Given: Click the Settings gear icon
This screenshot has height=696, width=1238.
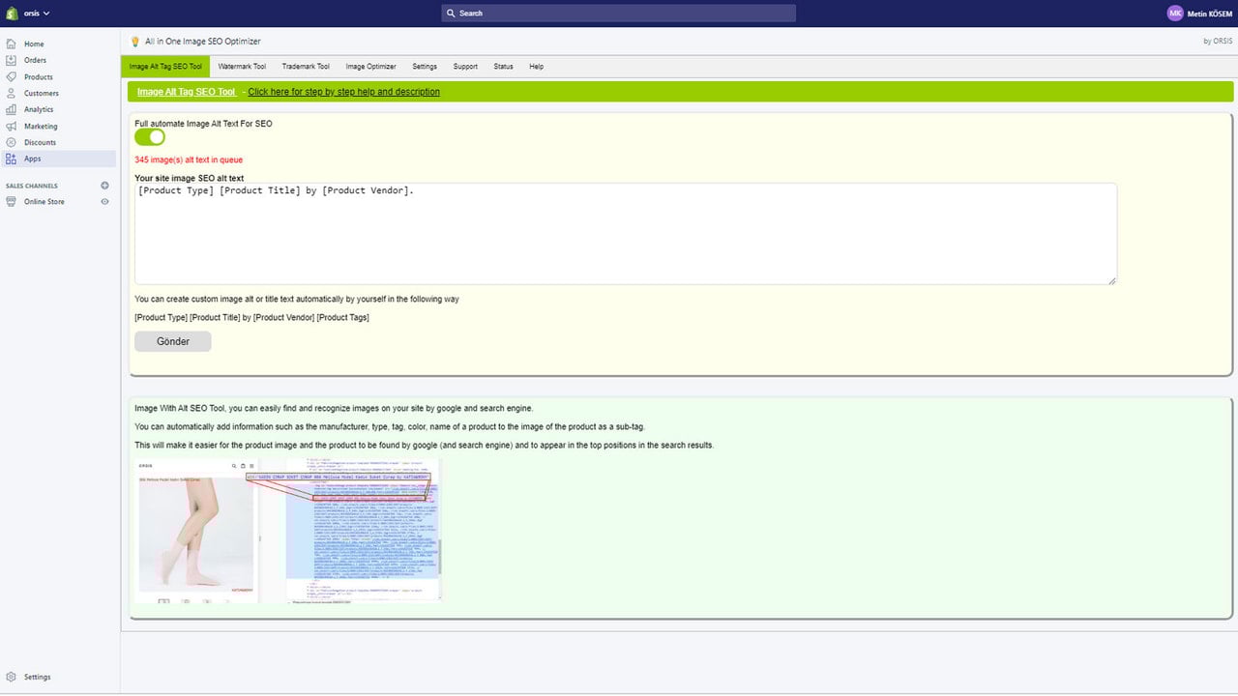Looking at the screenshot, I should tap(11, 677).
